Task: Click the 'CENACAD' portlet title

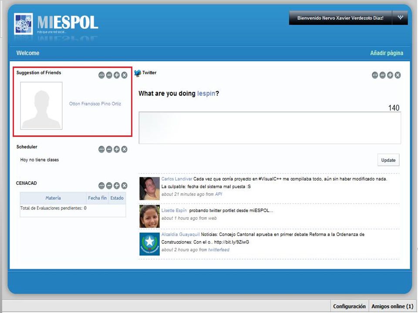Action: (x=27, y=183)
